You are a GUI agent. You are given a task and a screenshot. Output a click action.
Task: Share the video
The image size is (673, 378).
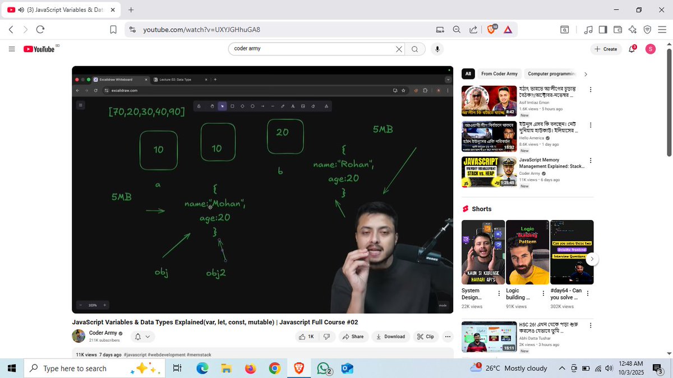pos(353,337)
